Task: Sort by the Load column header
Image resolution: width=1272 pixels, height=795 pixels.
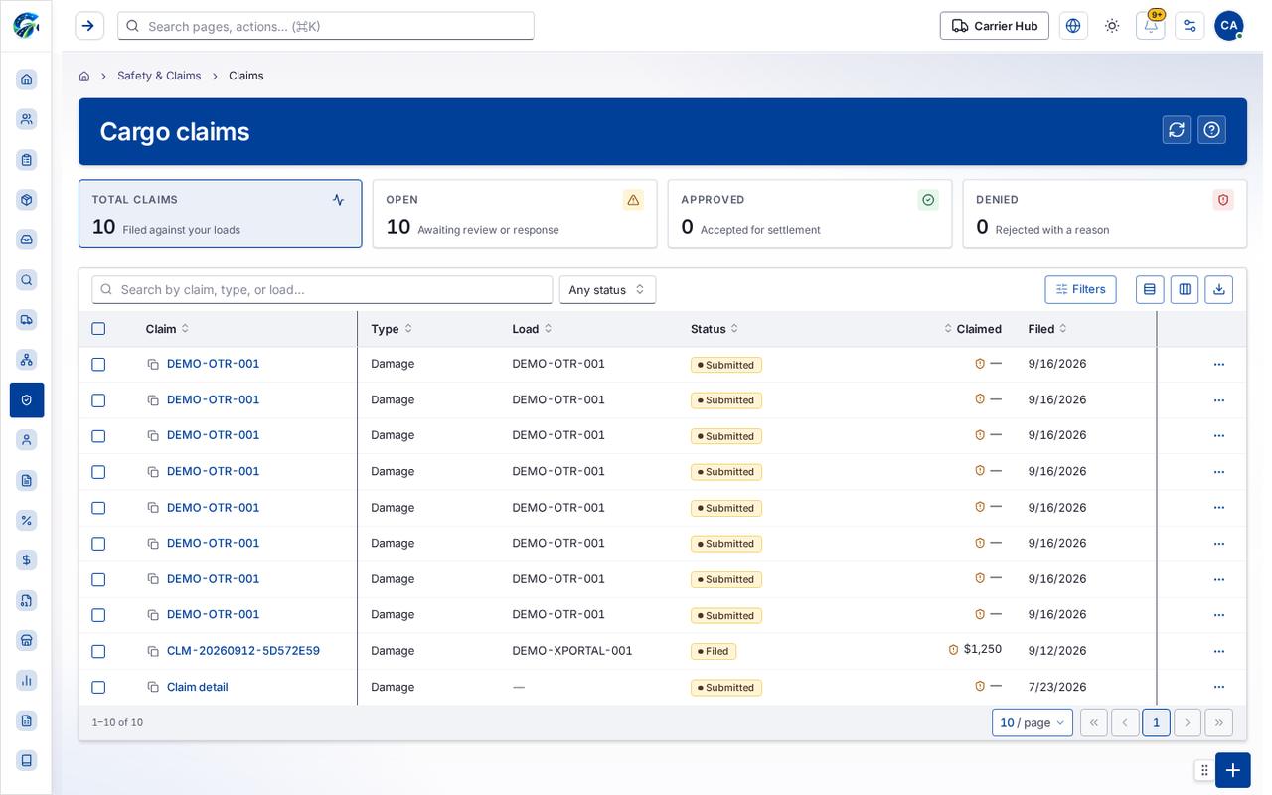Action: click(532, 329)
